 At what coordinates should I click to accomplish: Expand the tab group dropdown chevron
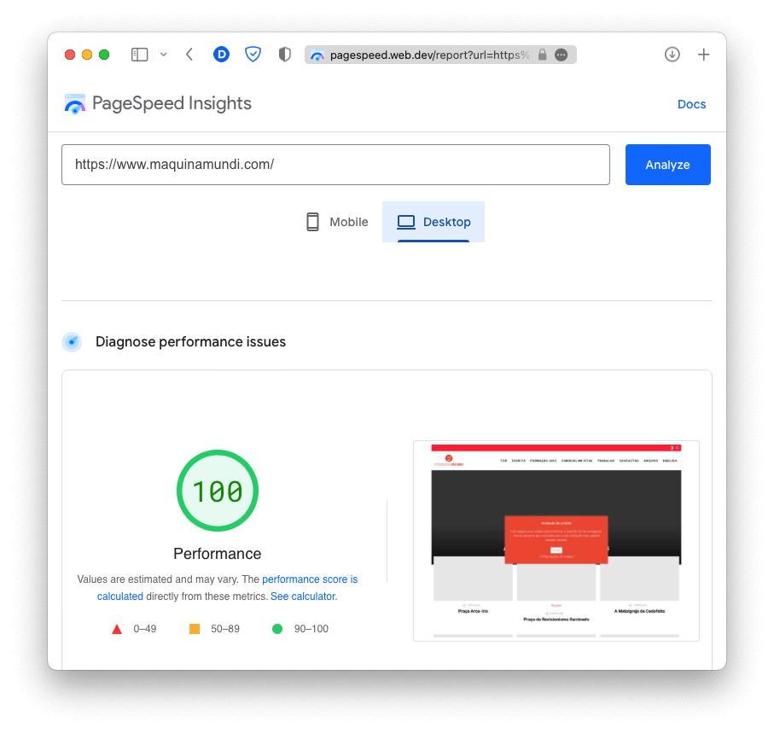point(163,55)
